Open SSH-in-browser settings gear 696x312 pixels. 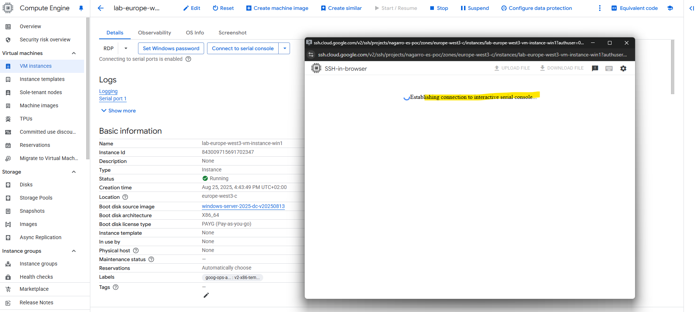[x=623, y=68]
